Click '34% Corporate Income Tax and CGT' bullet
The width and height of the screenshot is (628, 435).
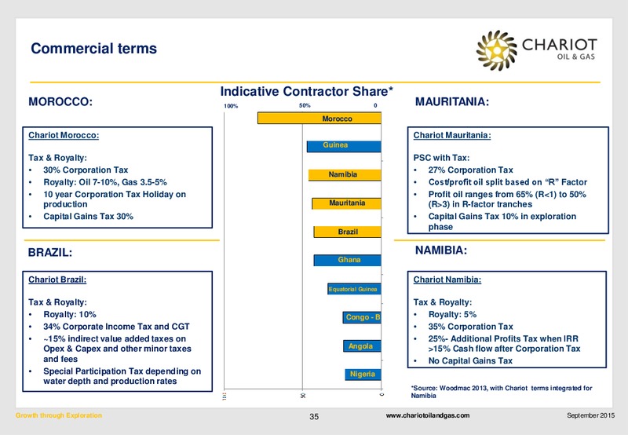[x=116, y=327]
